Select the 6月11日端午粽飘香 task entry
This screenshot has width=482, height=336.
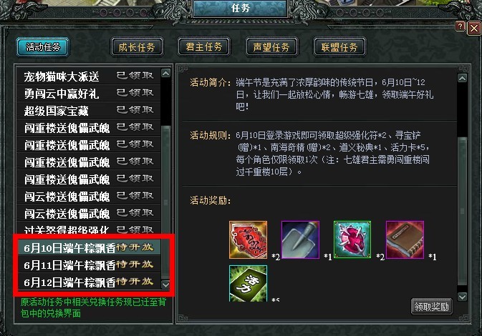pos(89,265)
